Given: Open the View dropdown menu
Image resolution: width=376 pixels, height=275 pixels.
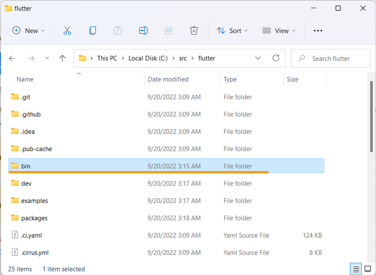Looking at the screenshot, I should coord(279,31).
